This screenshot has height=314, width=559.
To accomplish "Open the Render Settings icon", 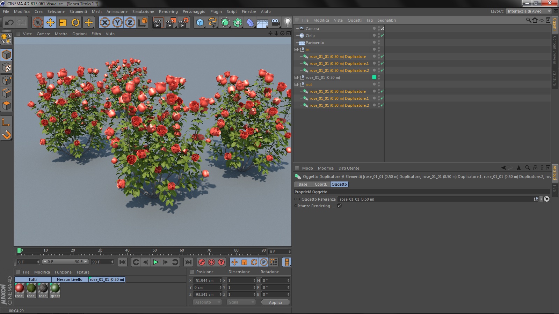I will point(183,23).
